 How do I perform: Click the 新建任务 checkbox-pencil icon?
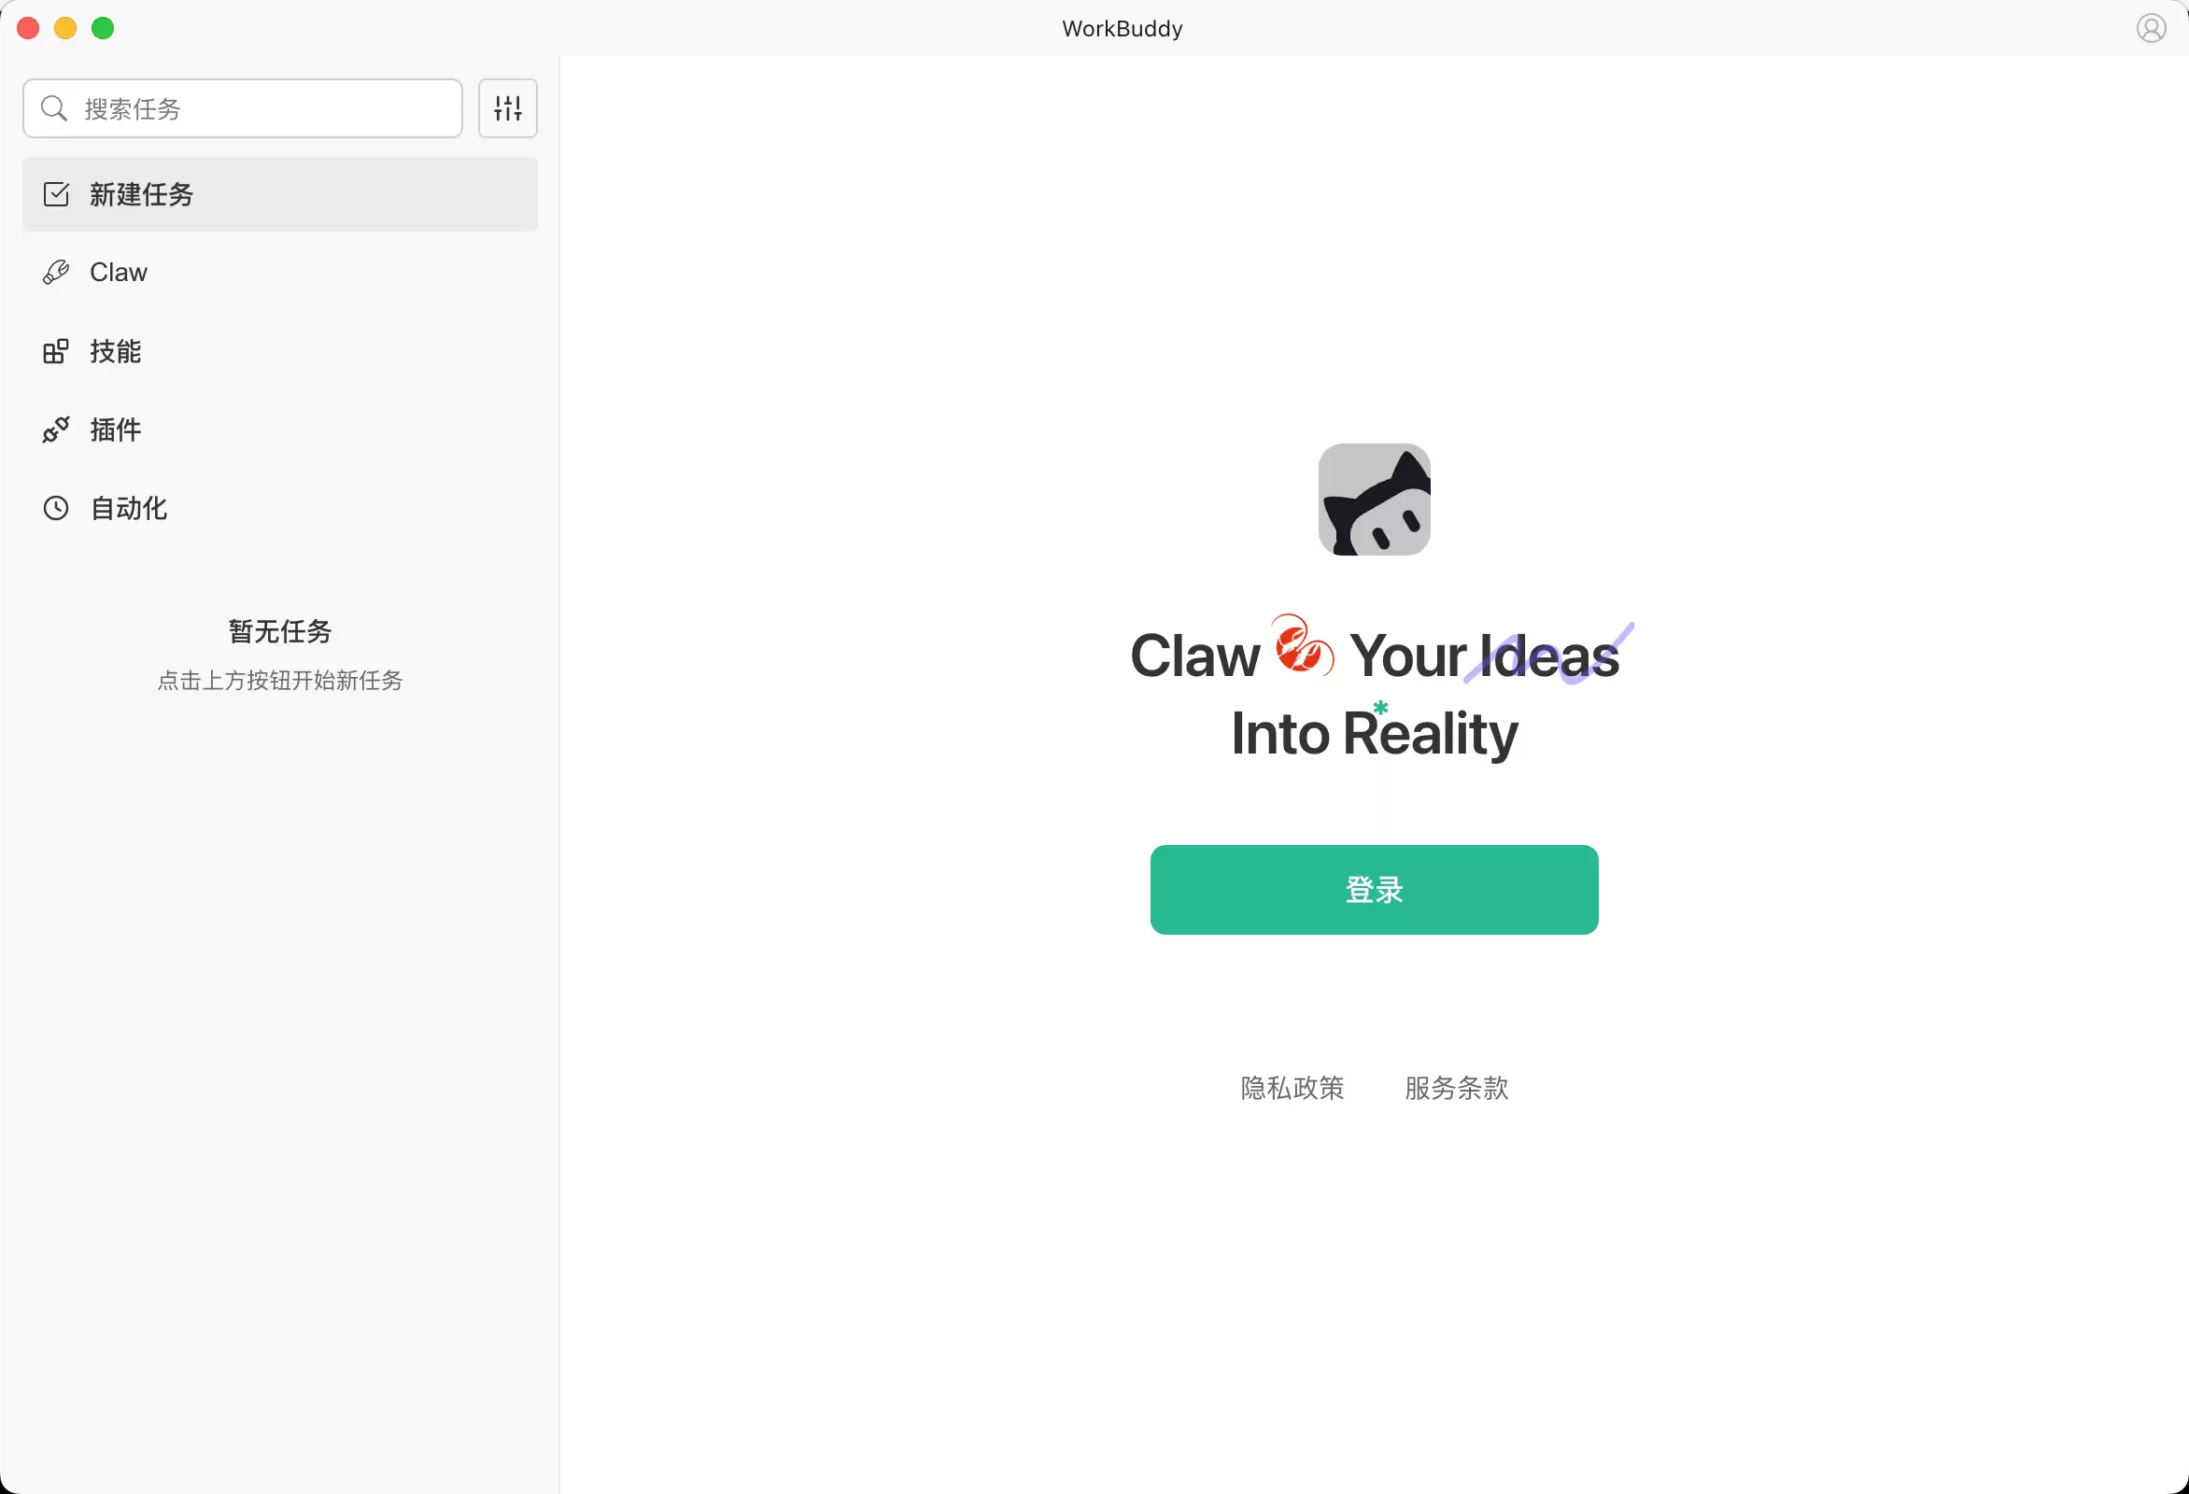(x=57, y=194)
